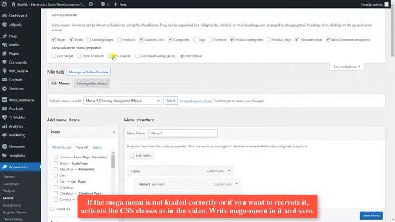Open the select a menu dropdown
395x222 pixels.
[x=123, y=101]
